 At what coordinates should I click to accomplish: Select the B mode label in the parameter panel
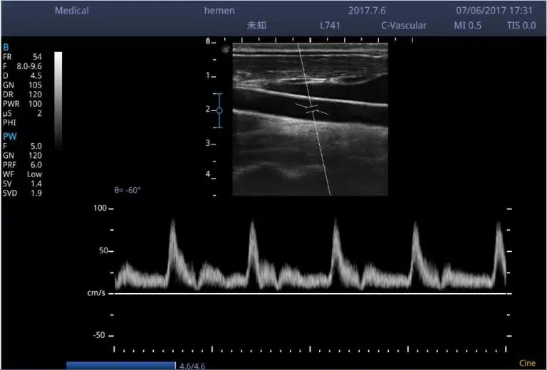click(6, 46)
